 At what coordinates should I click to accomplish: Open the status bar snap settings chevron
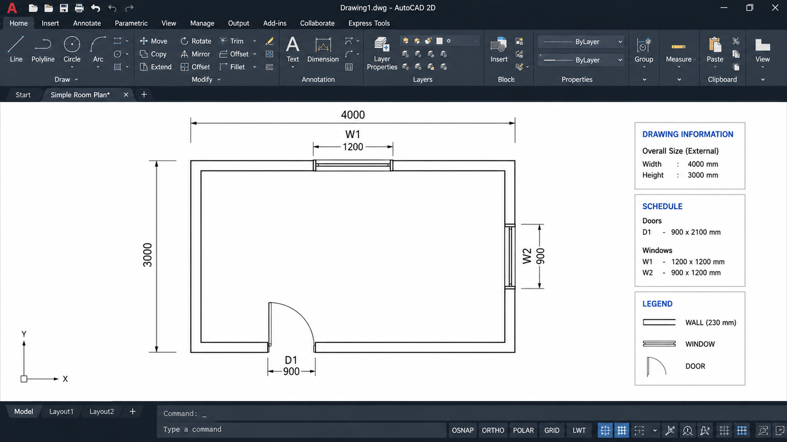click(655, 431)
